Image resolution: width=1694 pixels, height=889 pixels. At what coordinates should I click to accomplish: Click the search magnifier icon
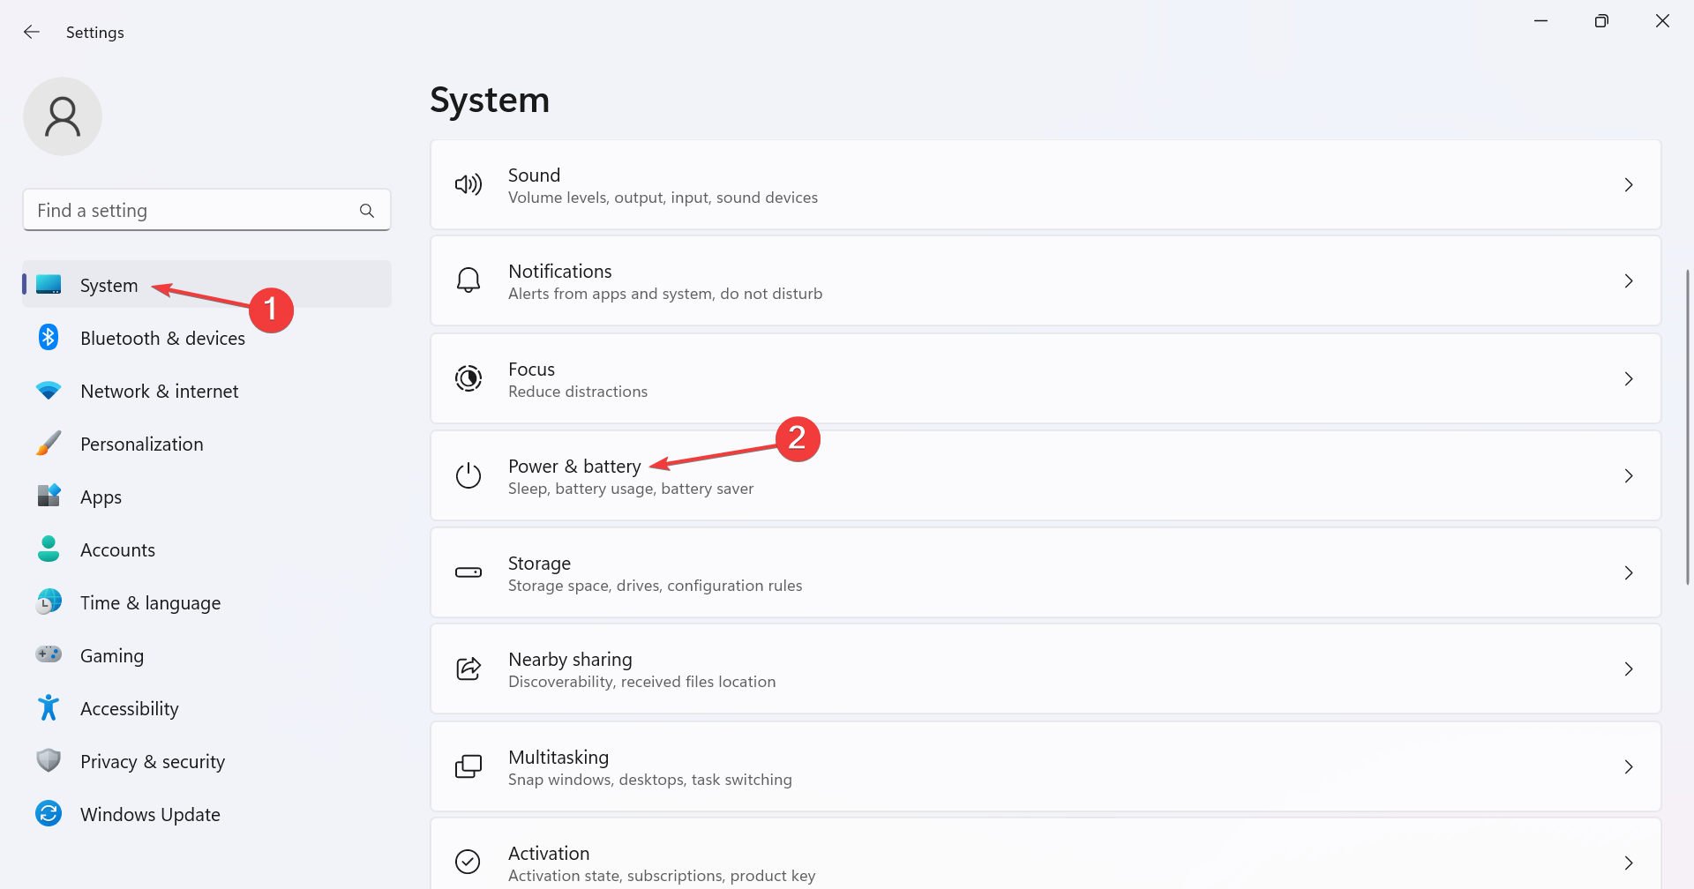pos(367,211)
